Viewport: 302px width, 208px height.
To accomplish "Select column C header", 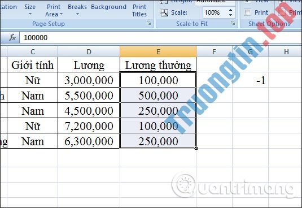I will pyautogui.click(x=33, y=51).
